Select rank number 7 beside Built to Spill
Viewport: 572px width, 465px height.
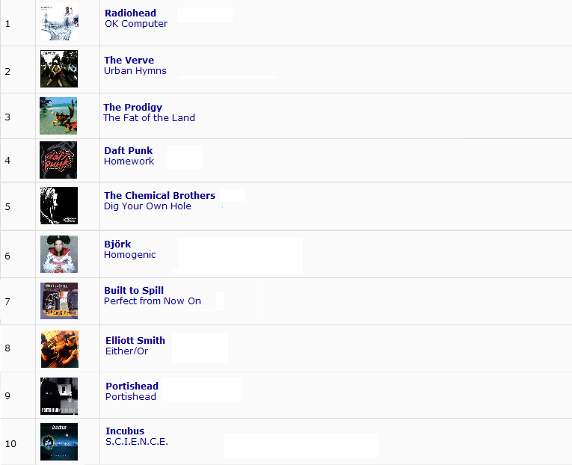7,301
